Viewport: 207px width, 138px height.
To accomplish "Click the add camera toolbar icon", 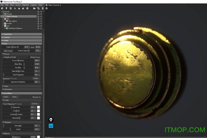I will point(11,8).
